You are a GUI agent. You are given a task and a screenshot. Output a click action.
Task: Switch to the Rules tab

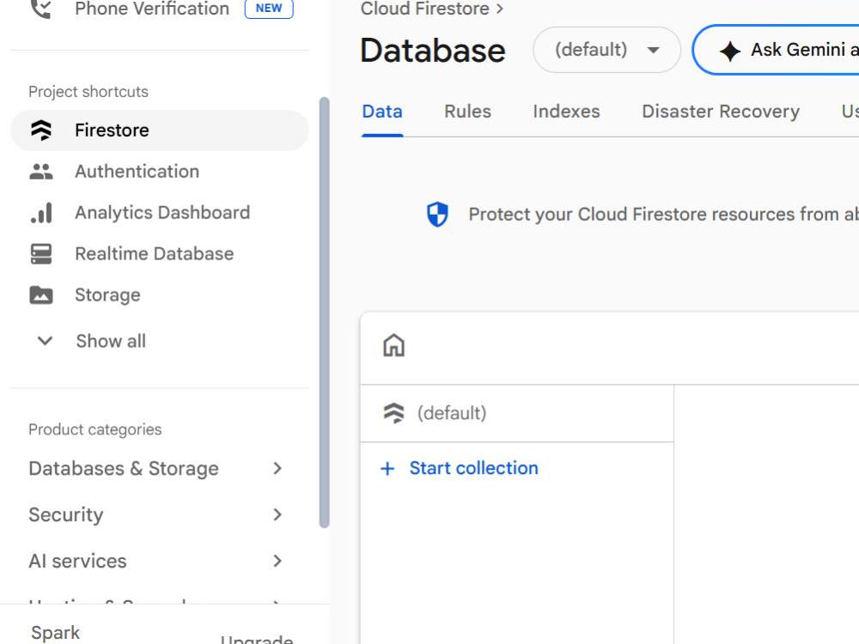[467, 112]
